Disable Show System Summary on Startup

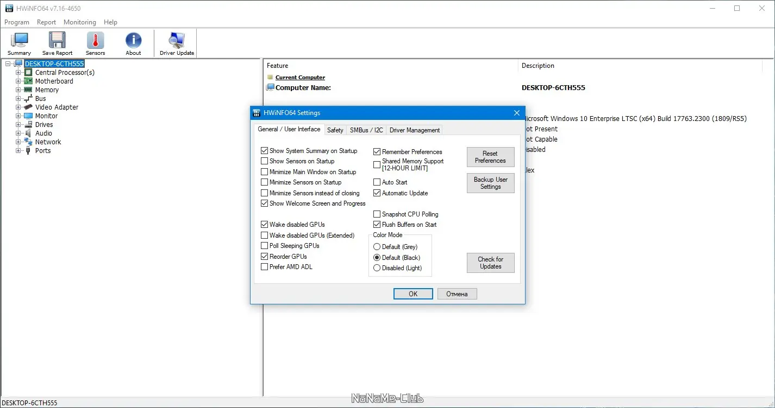[x=265, y=151]
